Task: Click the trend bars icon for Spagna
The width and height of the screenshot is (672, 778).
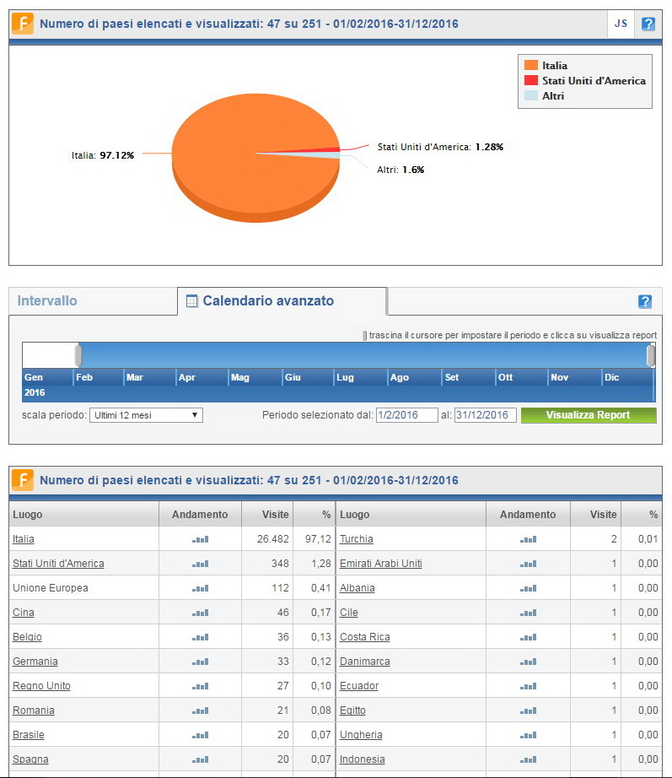Action: pyautogui.click(x=201, y=759)
